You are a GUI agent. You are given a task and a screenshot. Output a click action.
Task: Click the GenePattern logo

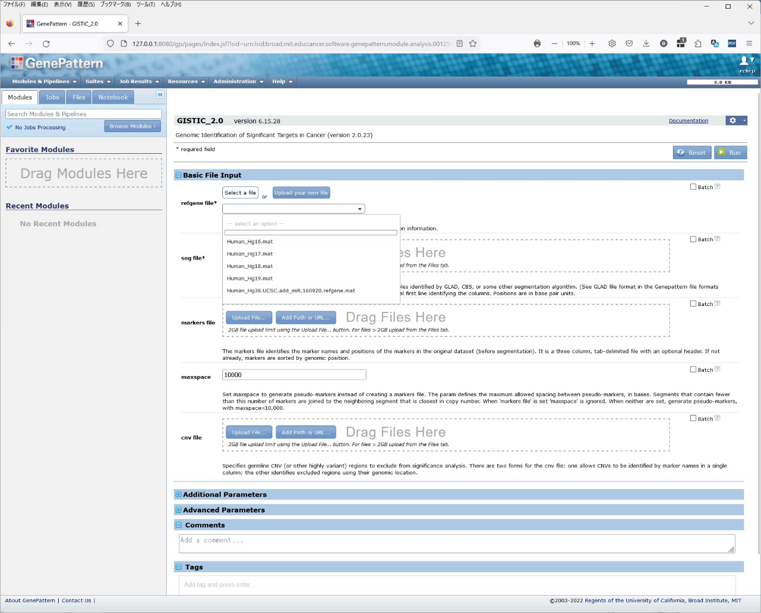tap(57, 64)
